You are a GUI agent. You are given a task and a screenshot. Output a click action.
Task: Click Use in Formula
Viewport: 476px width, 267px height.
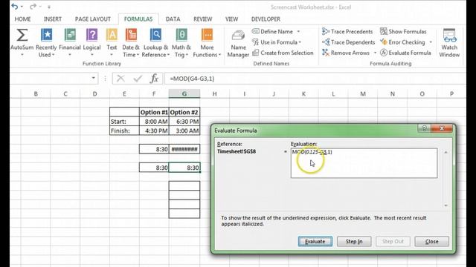[x=276, y=42]
